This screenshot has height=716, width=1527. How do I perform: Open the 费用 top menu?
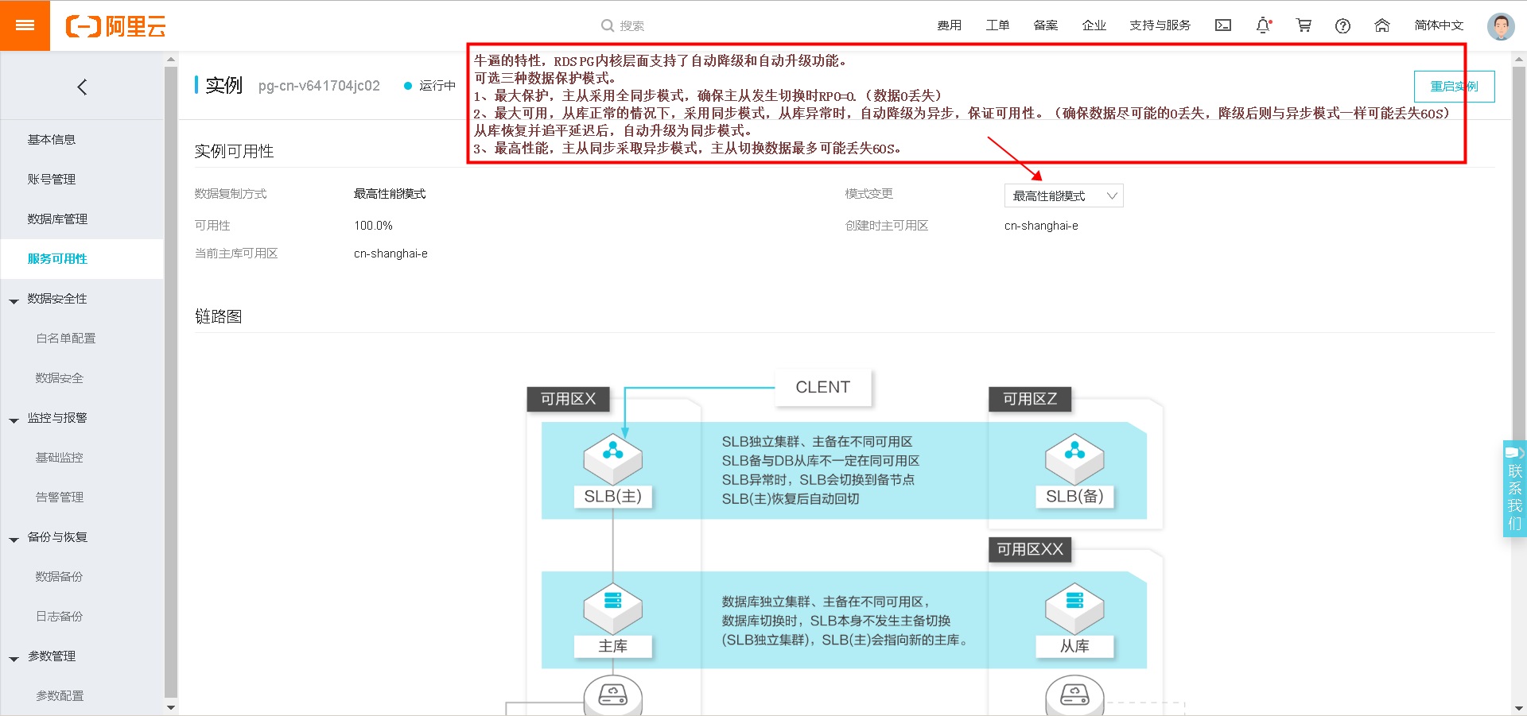949,25
